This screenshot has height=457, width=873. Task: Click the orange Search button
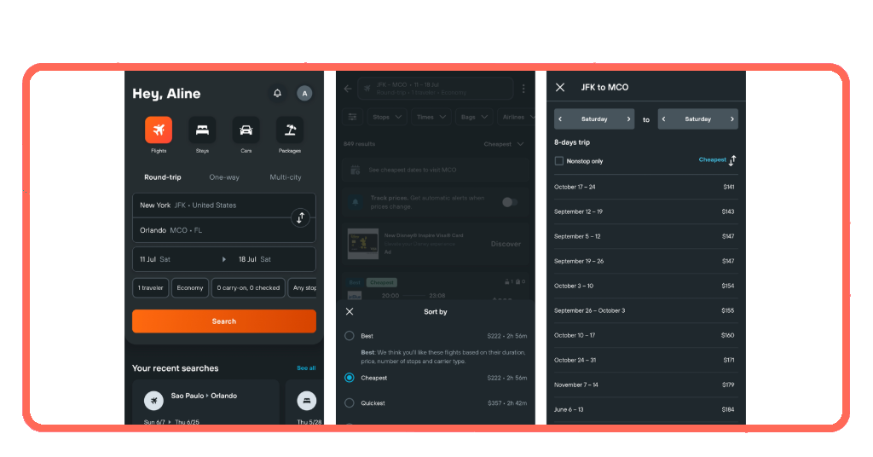(224, 321)
